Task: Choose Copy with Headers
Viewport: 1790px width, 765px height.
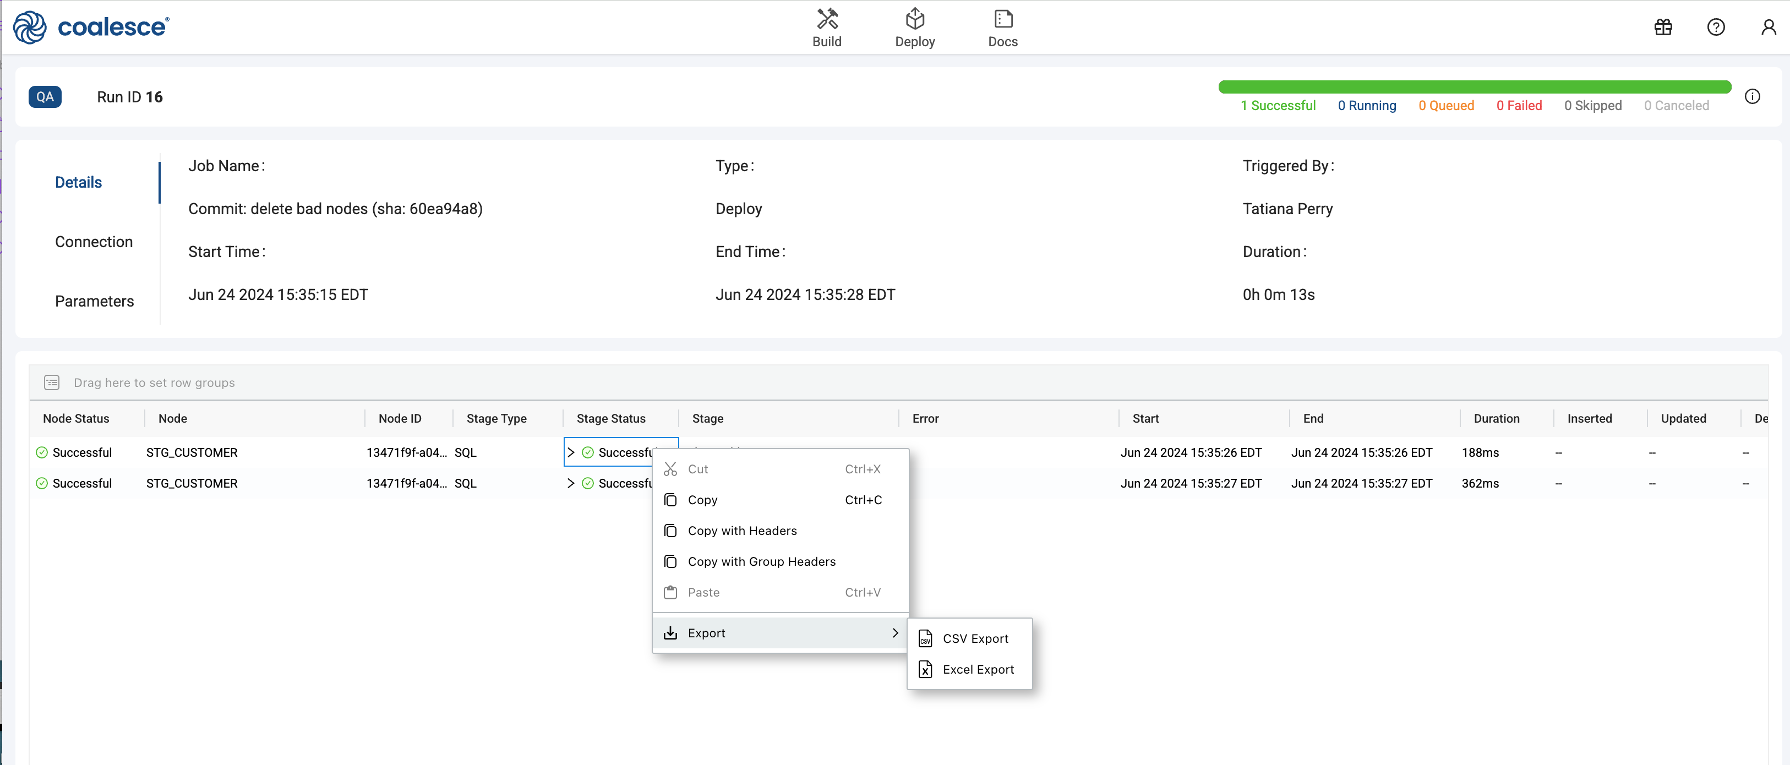Action: click(779, 530)
